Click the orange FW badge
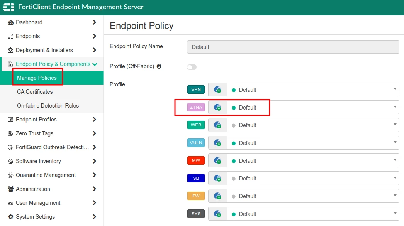Viewport: 404px width, 226px height. 196,196
